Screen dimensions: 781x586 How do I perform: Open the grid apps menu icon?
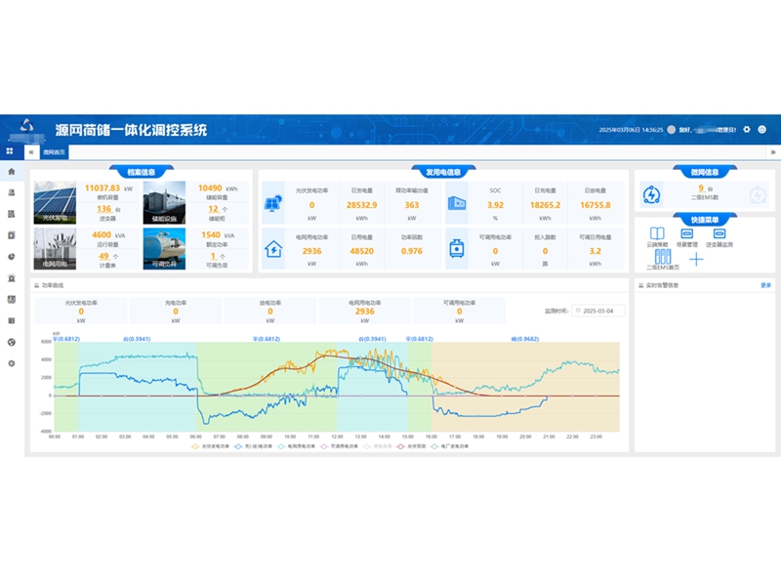click(10, 151)
